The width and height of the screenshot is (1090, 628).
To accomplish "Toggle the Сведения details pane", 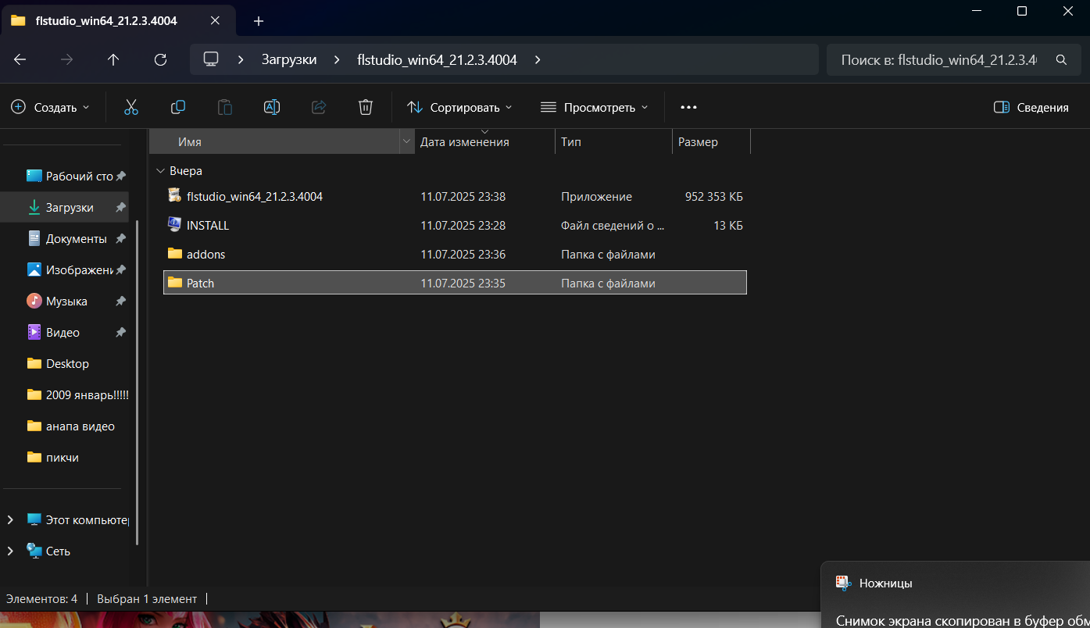I will [1031, 107].
